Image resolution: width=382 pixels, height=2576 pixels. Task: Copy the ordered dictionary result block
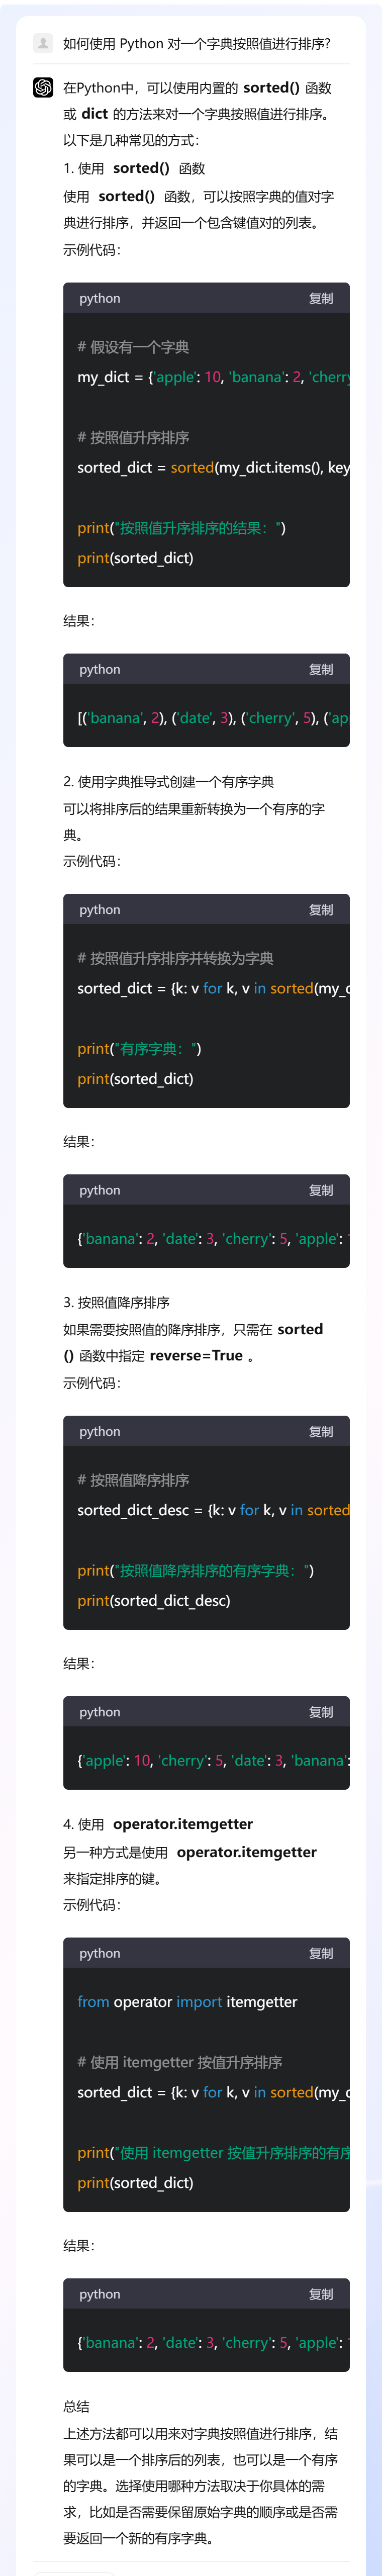[322, 1190]
